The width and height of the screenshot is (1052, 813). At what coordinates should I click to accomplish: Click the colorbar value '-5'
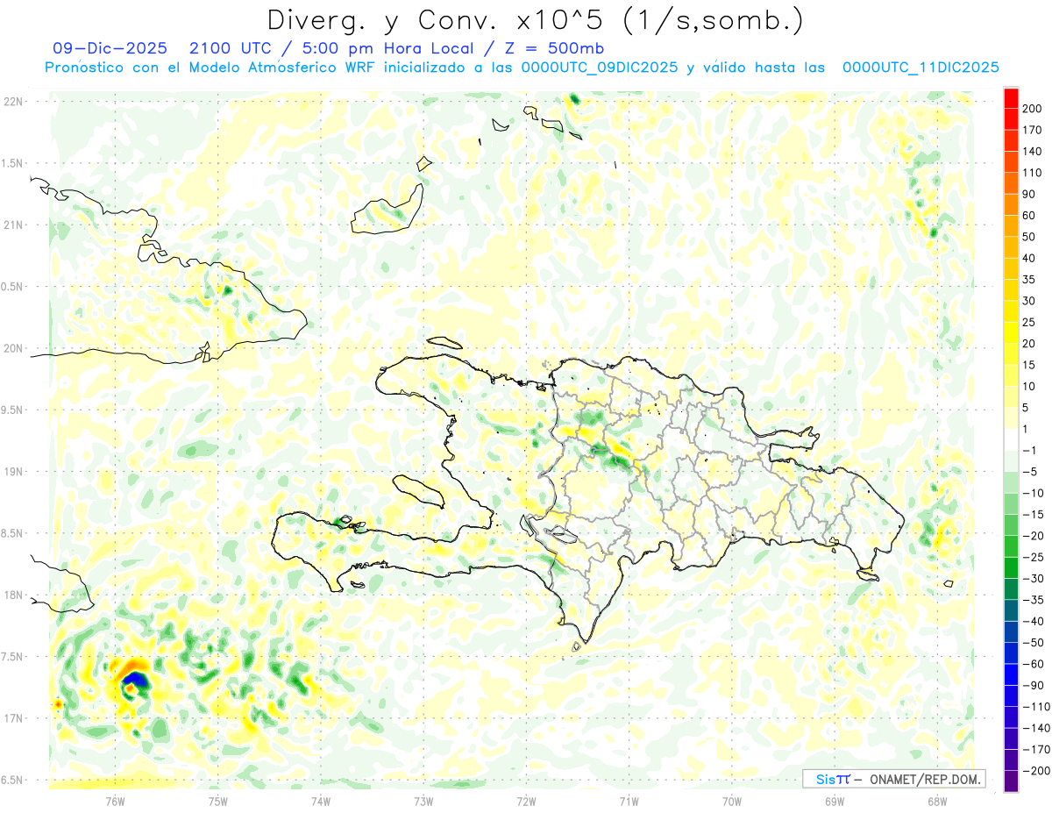[1030, 472]
